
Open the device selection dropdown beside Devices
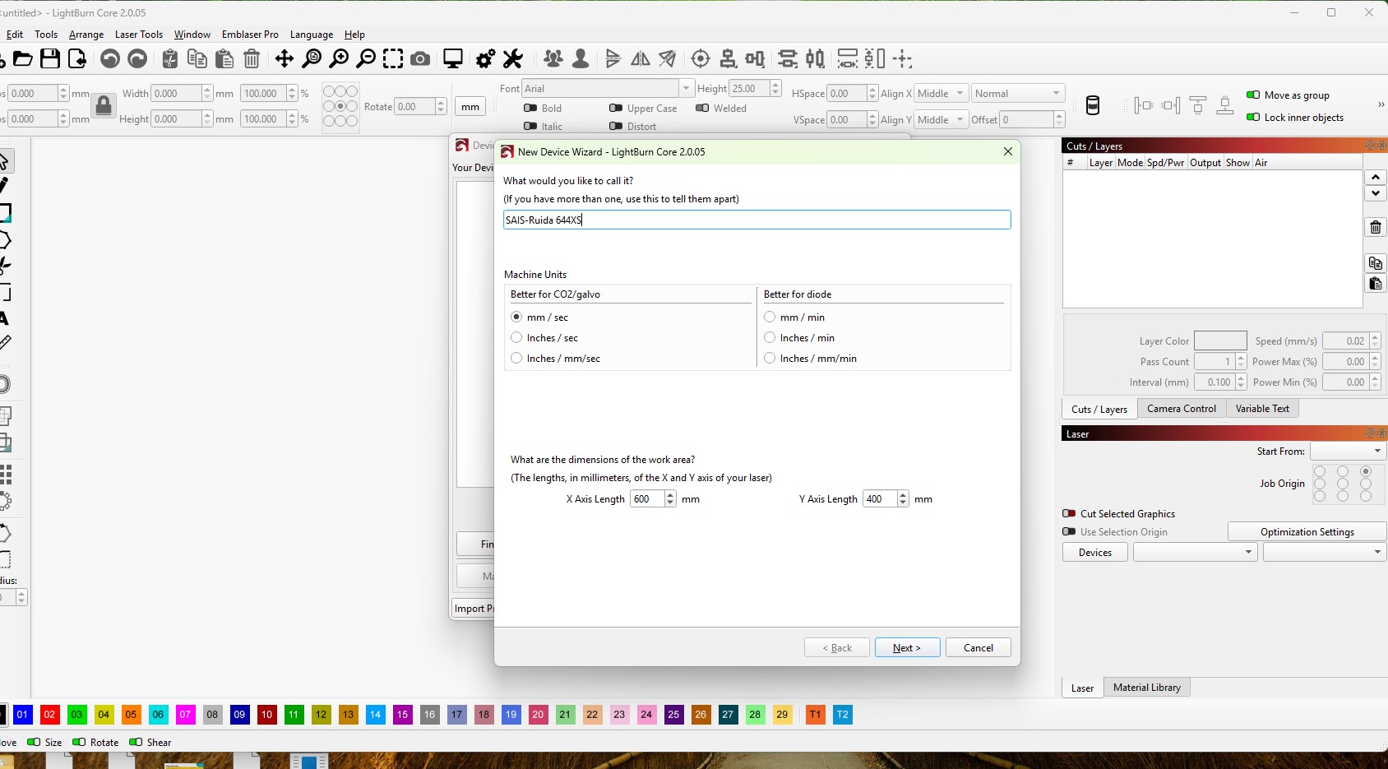[x=1195, y=552]
